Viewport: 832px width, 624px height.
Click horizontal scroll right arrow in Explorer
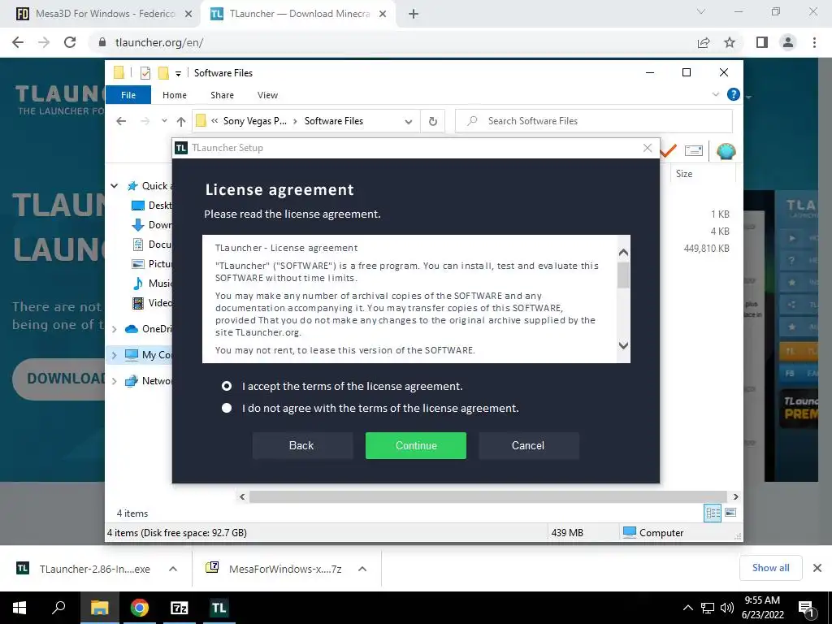tap(735, 496)
